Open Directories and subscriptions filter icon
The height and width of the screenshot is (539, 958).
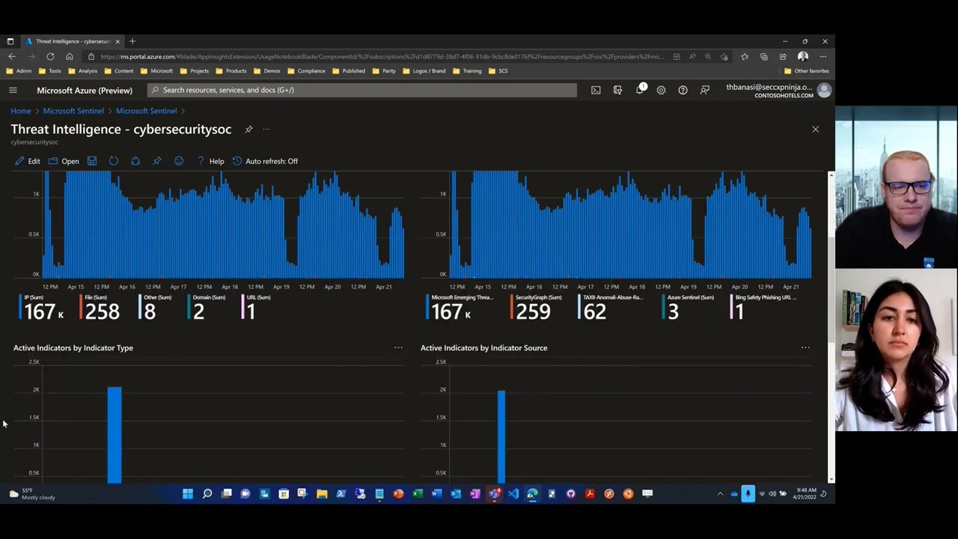coord(617,90)
